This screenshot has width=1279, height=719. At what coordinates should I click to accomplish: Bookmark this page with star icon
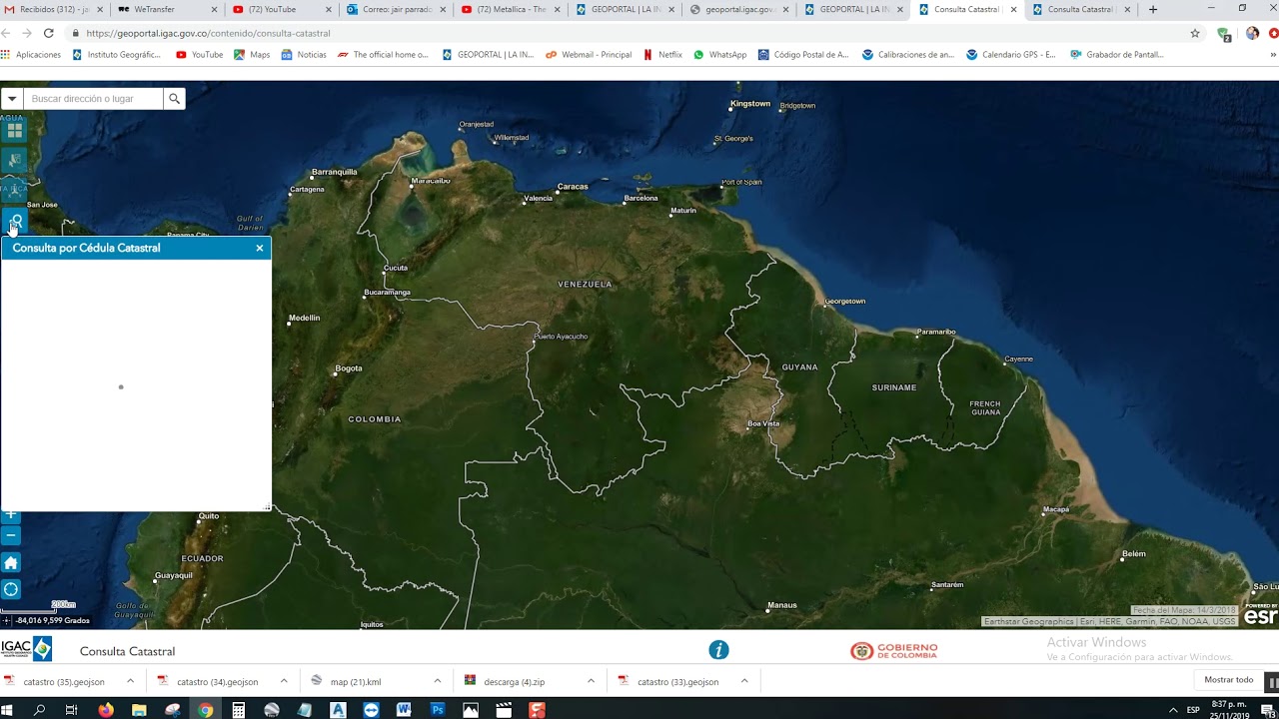(x=1195, y=33)
